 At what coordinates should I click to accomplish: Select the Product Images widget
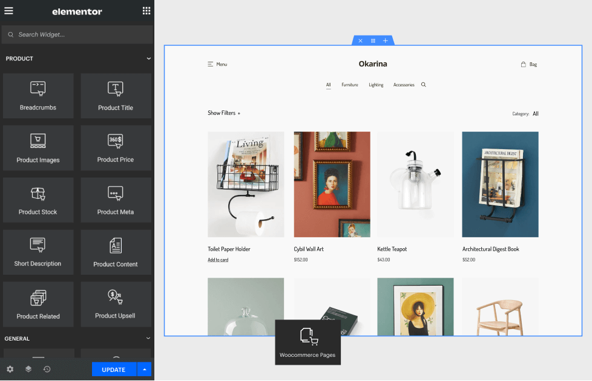point(38,147)
